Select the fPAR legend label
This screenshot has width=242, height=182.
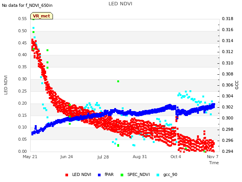[x=109, y=174]
